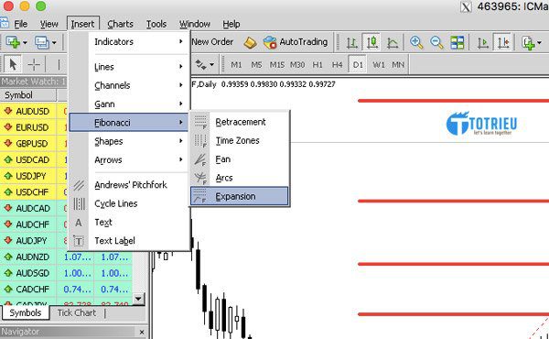The image size is (549, 339).
Task: Choose Fibonacci in the Insert menu
Action: 129,123
